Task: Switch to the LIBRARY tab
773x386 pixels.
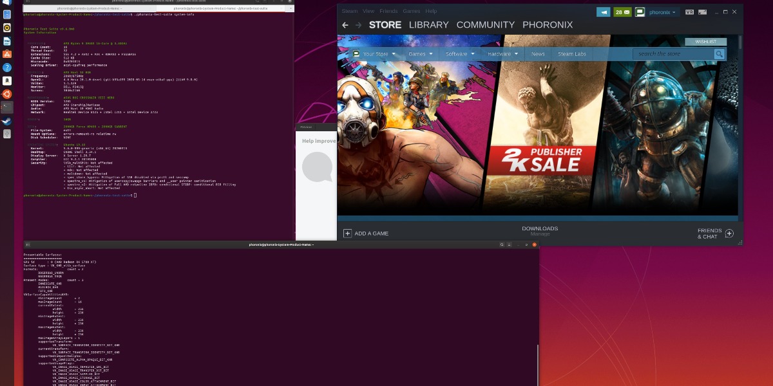Action: (x=428, y=25)
